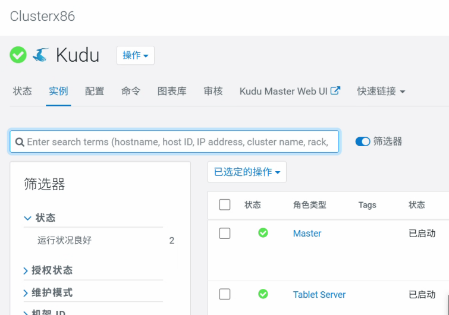
Task: Open the Master role link
Action: (x=307, y=234)
